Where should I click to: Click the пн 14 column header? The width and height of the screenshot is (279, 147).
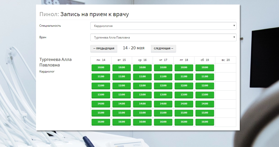click(101, 60)
